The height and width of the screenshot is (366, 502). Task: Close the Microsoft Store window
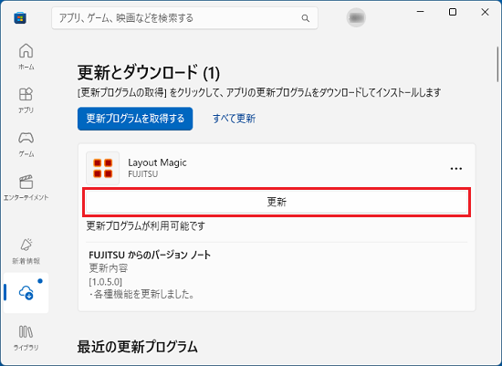(485, 12)
